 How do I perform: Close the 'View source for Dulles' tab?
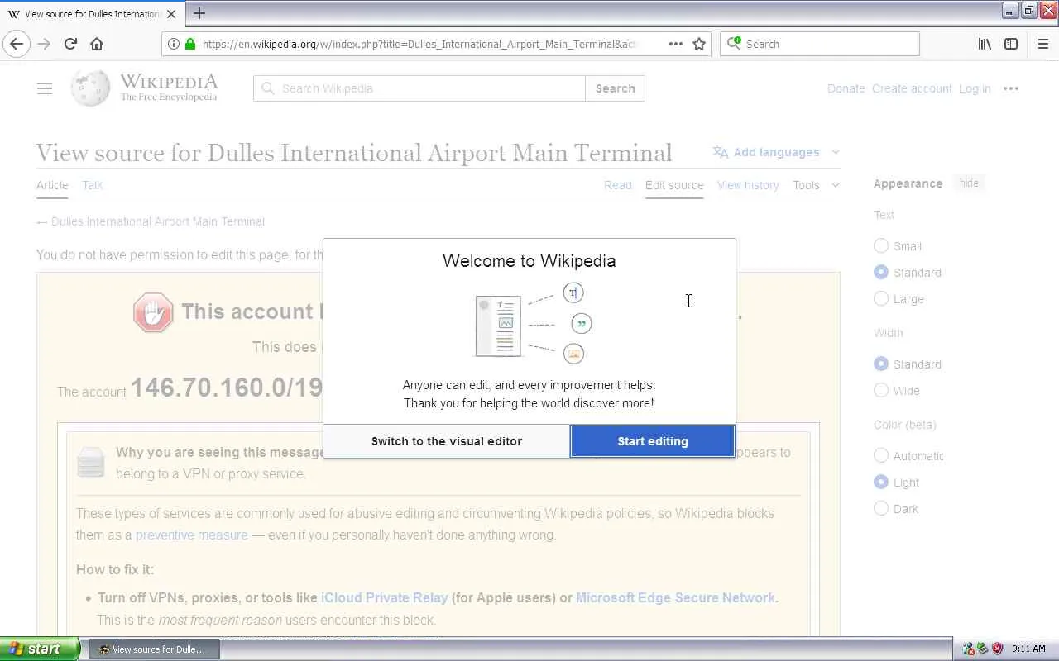pos(171,14)
